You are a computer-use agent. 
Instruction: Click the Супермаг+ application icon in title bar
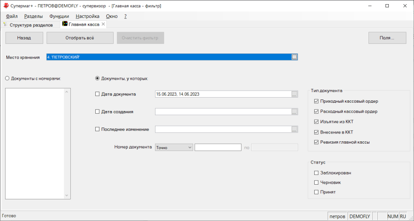click(6, 6)
